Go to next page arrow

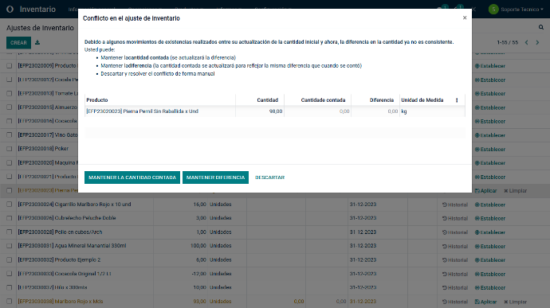537,42
